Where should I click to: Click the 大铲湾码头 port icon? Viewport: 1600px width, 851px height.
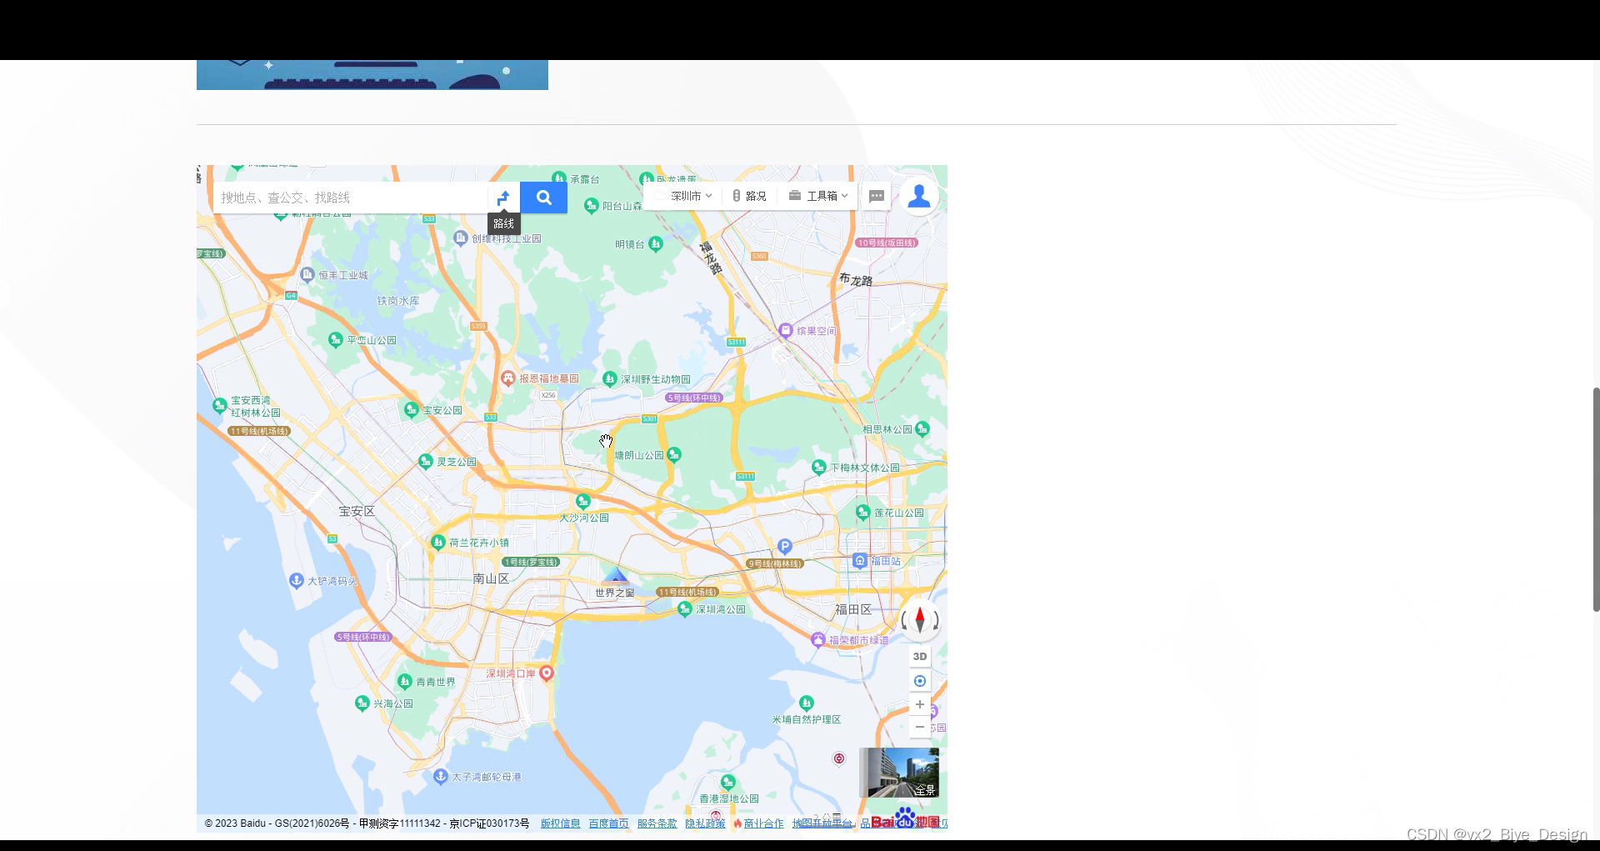point(297,580)
